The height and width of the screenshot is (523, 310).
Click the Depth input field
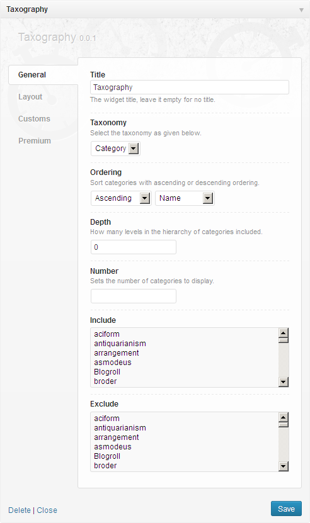134,247
